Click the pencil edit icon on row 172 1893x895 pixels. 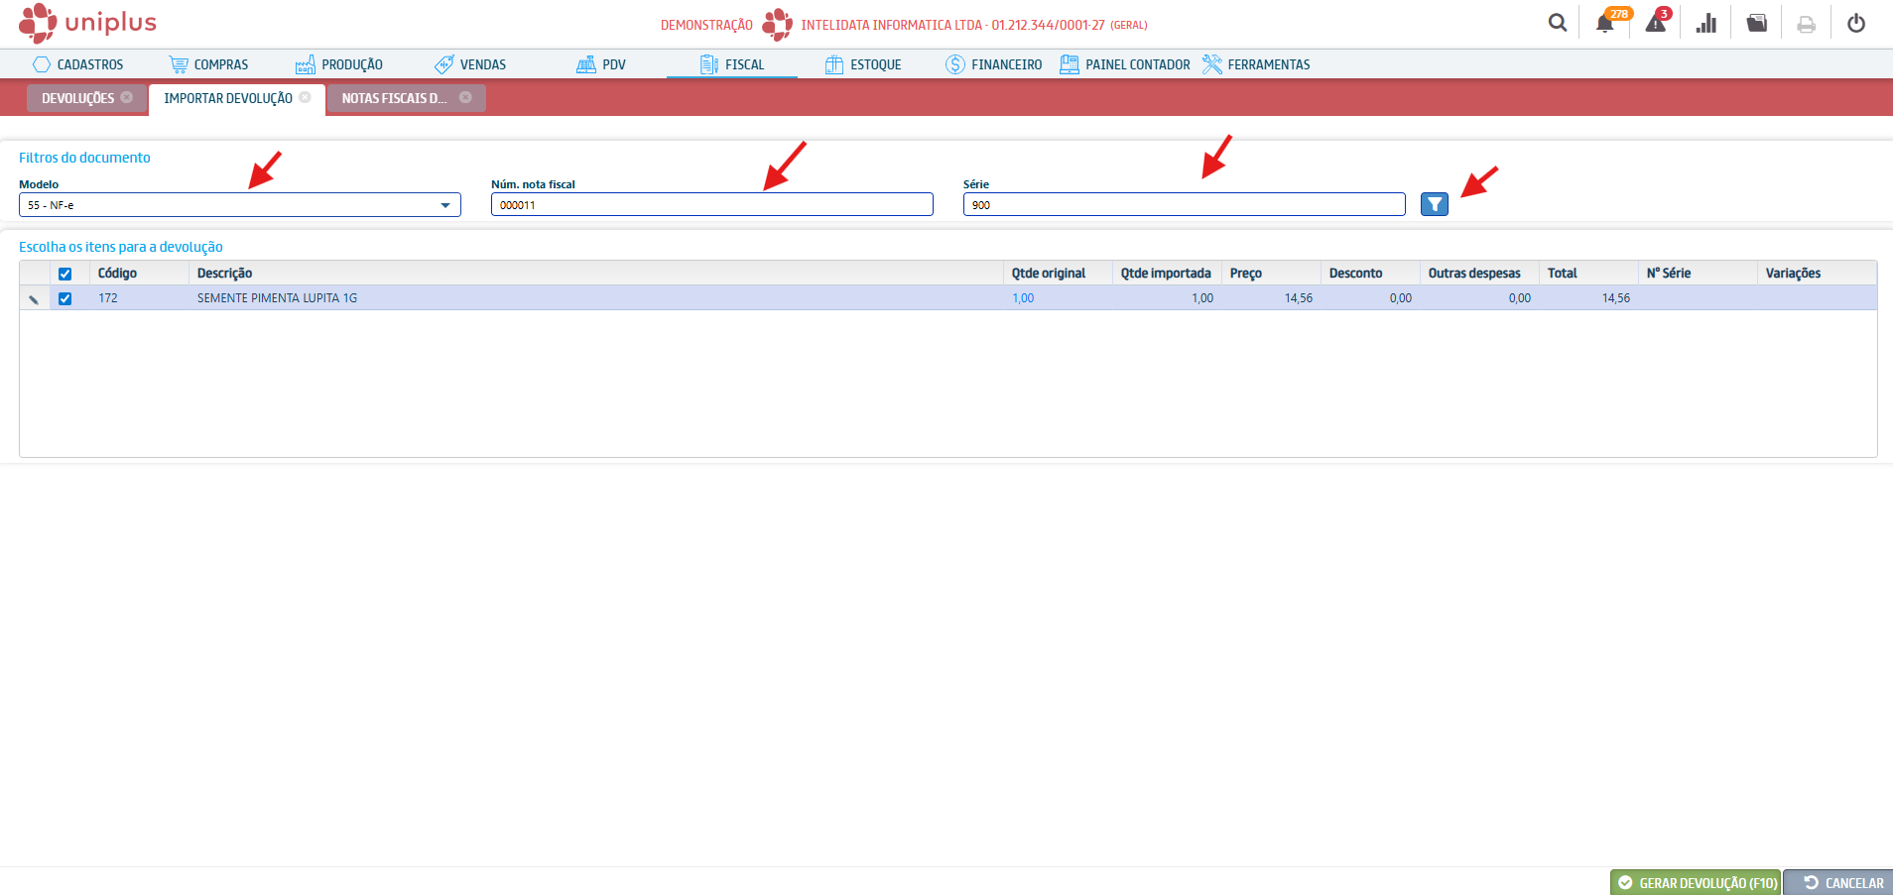click(x=34, y=299)
